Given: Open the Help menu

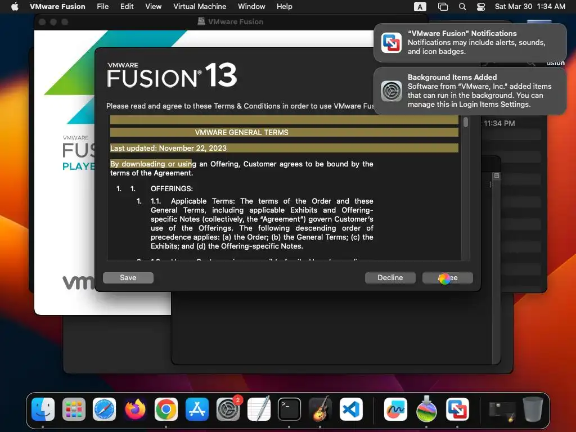Looking at the screenshot, I should click(x=284, y=6).
